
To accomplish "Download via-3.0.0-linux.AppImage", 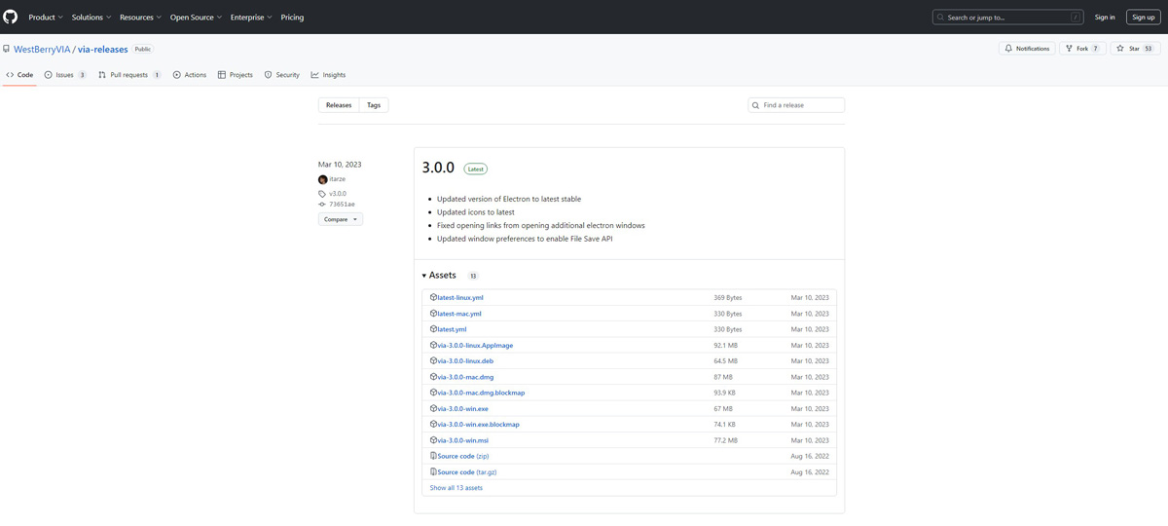I will (475, 345).
